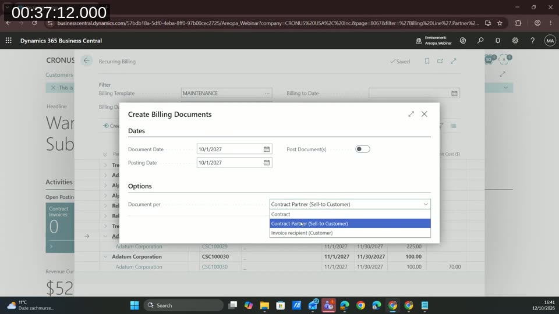559x314 pixels.
Task: Click the Windows taskbar Search box
Action: [x=183, y=305]
